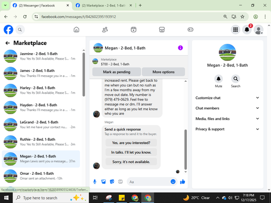Image resolution: width=271 pixels, height=203 pixels.
Task: Switch to the Marketplace 2-Bed, 1-Bath tab
Action: pos(104,5)
